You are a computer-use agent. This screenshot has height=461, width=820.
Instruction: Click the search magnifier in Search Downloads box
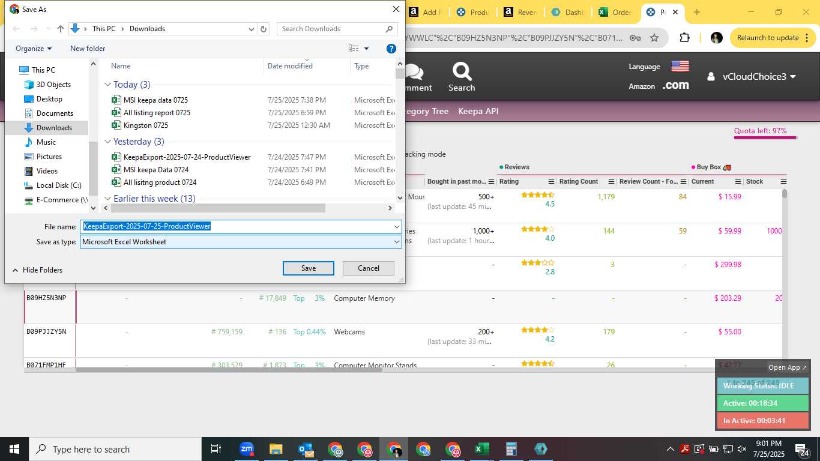[x=389, y=29]
